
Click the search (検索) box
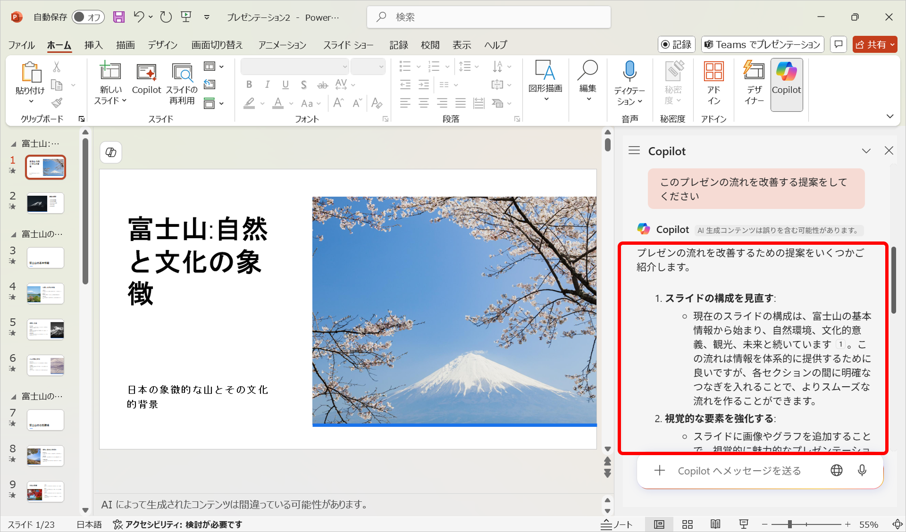489,17
